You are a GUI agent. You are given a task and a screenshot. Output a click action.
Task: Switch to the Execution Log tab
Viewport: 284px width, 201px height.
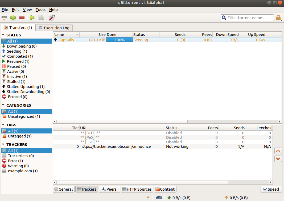click(x=54, y=28)
